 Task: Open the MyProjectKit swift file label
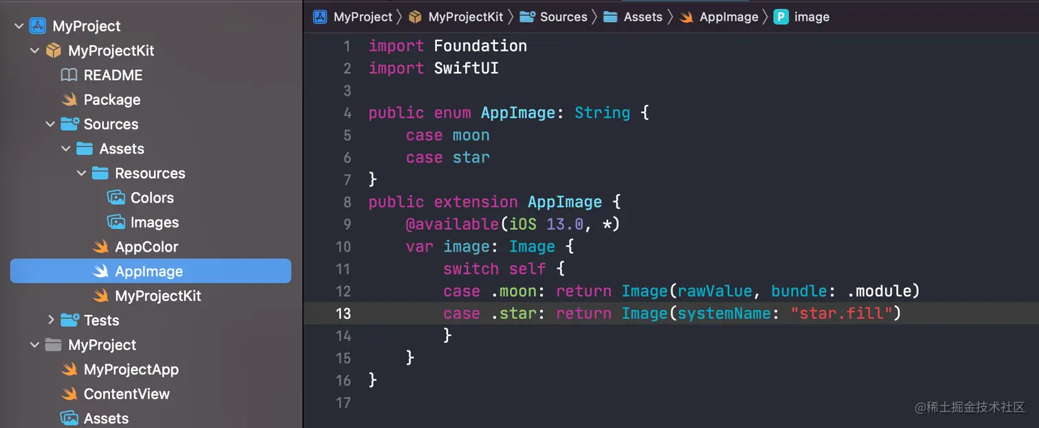tap(158, 296)
